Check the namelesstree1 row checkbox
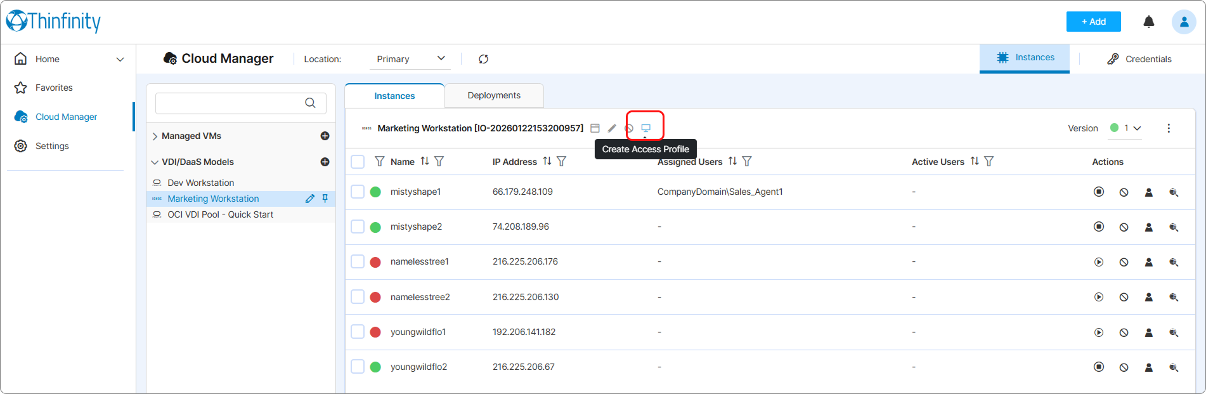Viewport: 1206px width, 394px height. (x=358, y=261)
